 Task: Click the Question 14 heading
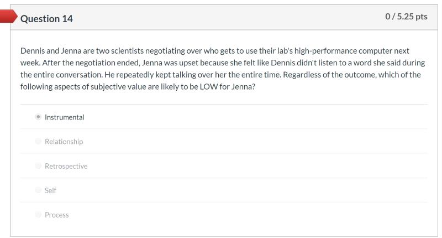pyautogui.click(x=46, y=18)
